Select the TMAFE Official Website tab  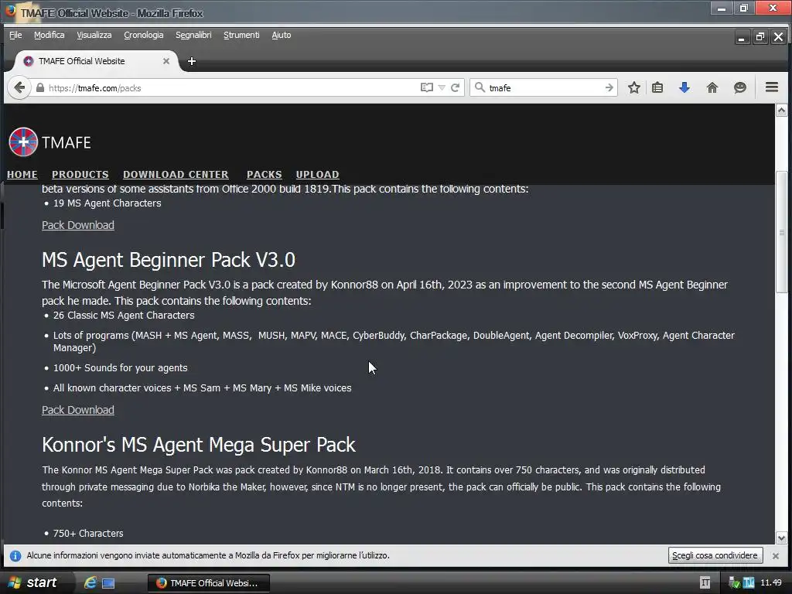click(x=96, y=61)
